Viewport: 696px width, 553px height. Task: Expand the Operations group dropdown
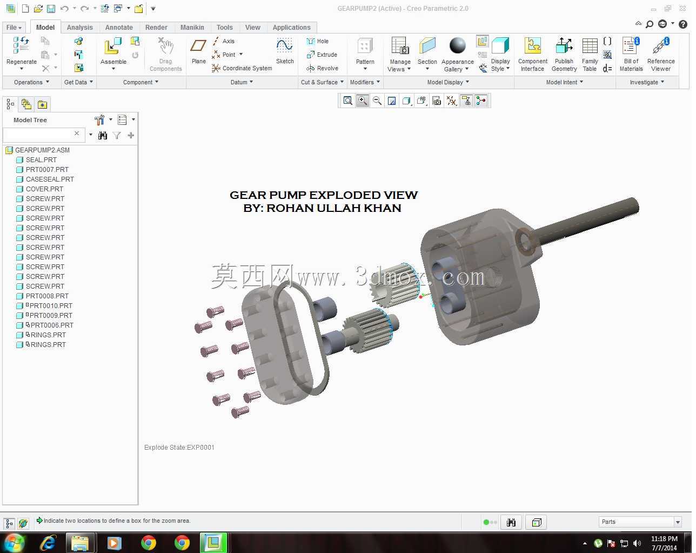point(31,82)
